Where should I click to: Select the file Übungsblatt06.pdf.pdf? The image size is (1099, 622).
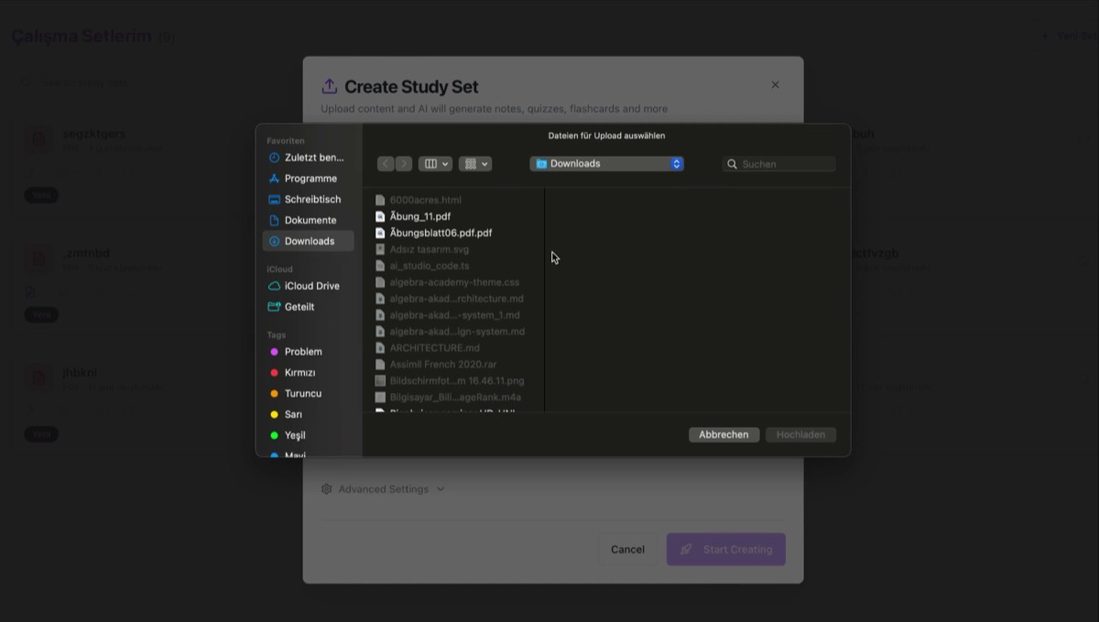441,233
